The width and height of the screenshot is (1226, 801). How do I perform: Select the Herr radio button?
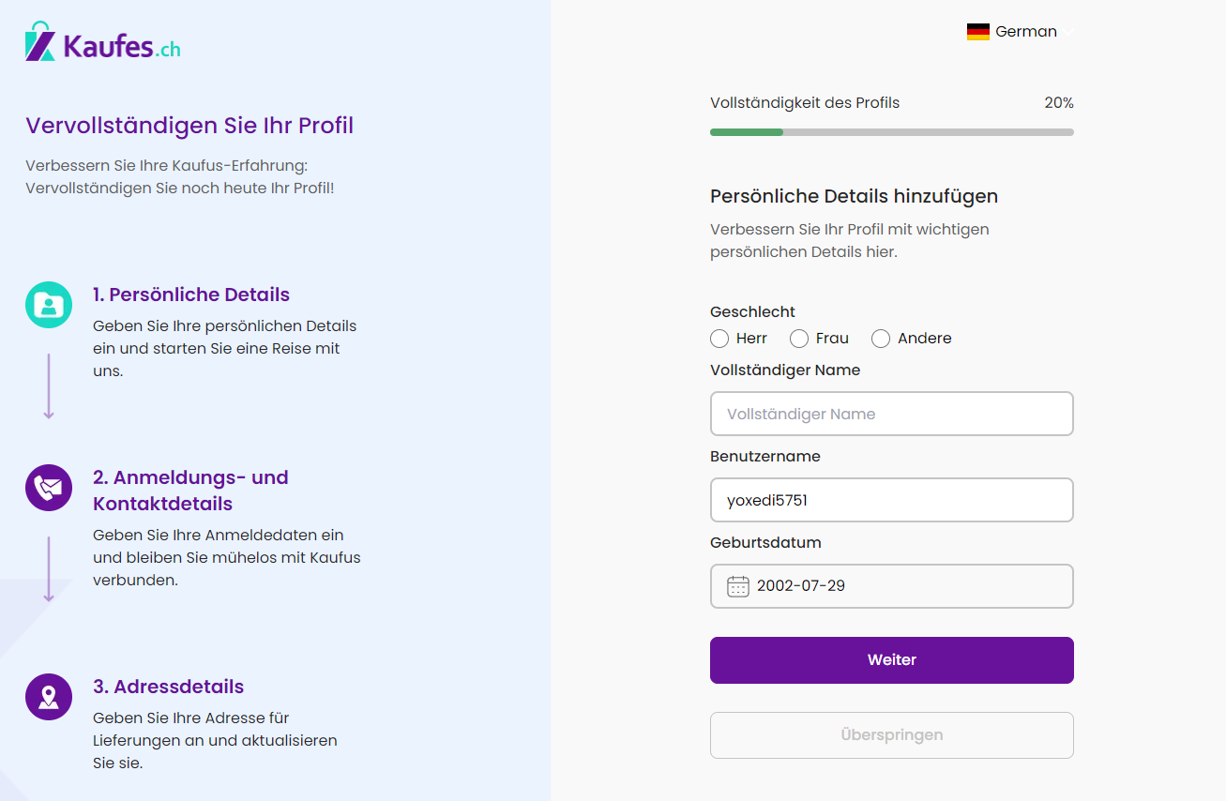[x=719, y=339]
